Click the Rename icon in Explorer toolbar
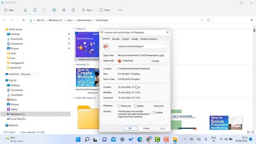The width and height of the screenshot is (256, 144). click(54, 10)
